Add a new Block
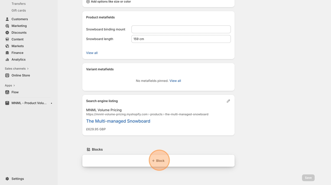The width and height of the screenshot is (331, 185). 158,161
